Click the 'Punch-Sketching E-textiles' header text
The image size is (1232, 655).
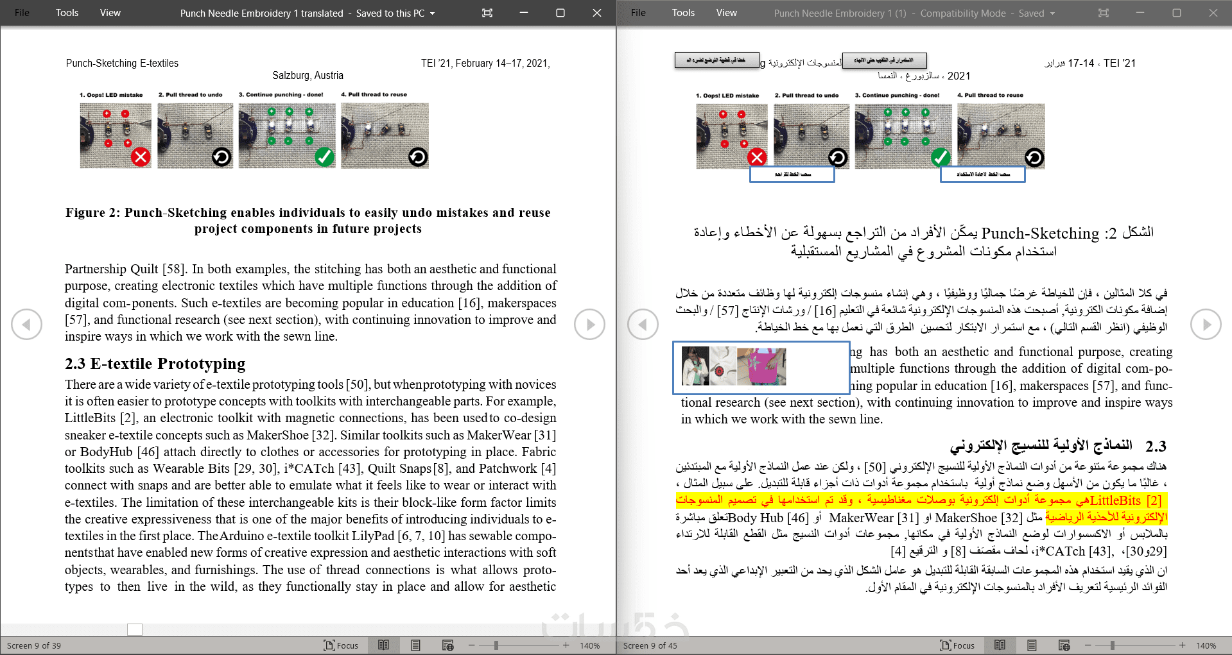(x=122, y=63)
